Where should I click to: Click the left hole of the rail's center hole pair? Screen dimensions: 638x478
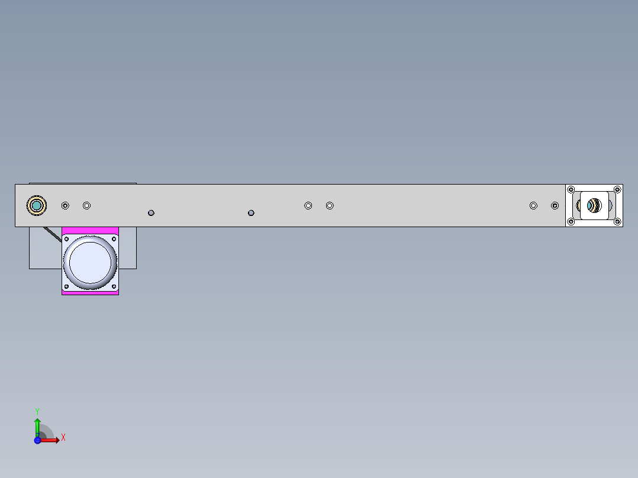[x=308, y=205]
